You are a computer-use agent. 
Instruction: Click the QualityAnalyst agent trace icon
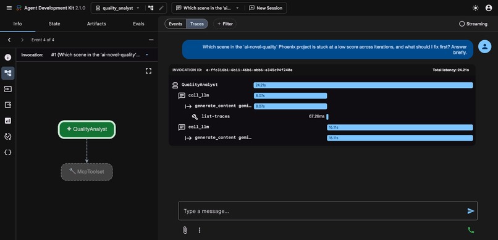175,85
